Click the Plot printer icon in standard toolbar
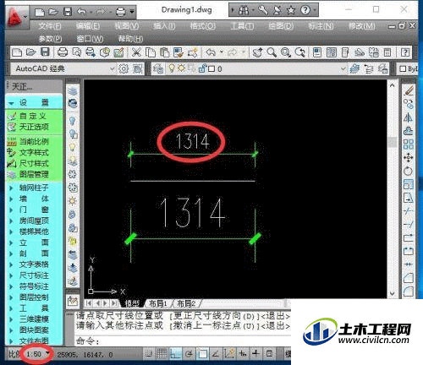This screenshot has width=423, height=365. [63, 52]
